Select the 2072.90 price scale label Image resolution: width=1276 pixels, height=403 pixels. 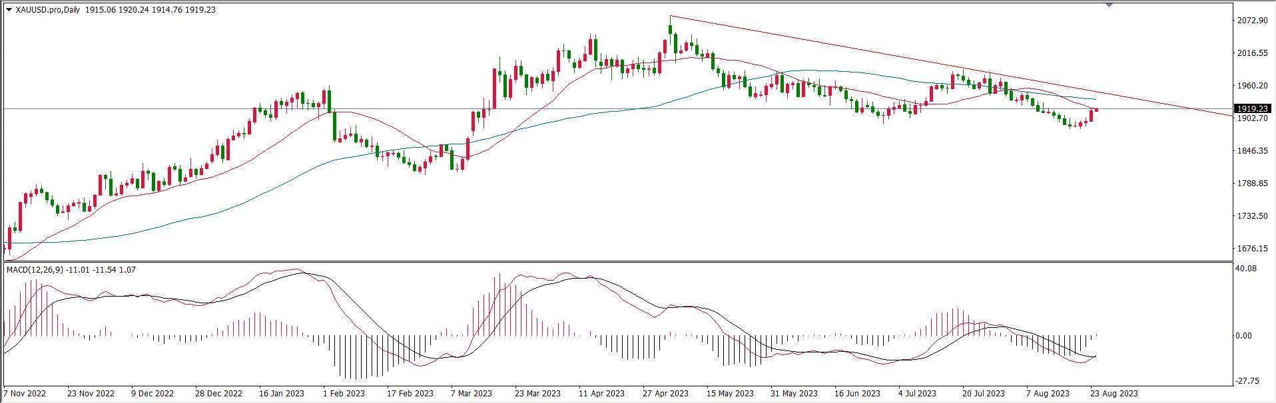(x=1252, y=21)
